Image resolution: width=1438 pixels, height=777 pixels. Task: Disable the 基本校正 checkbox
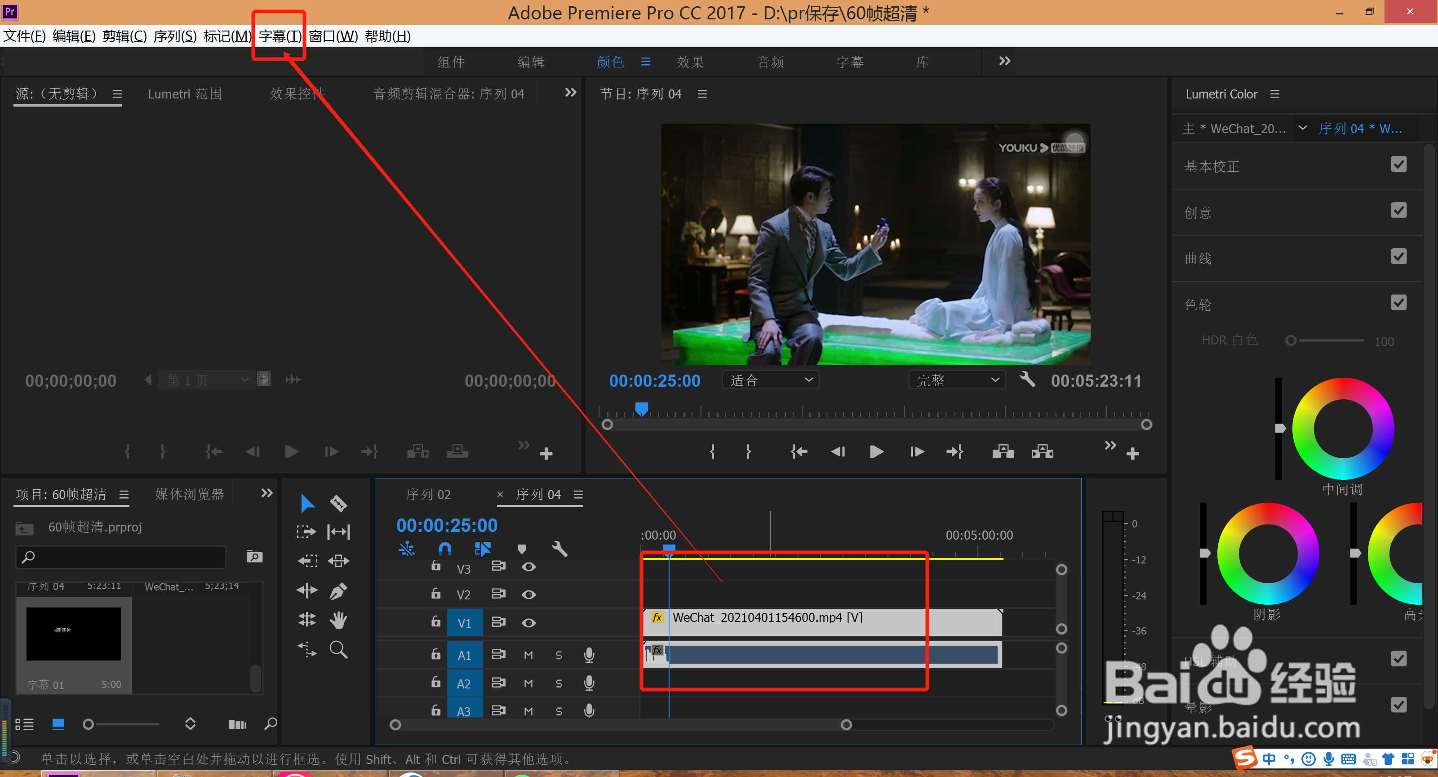point(1398,165)
